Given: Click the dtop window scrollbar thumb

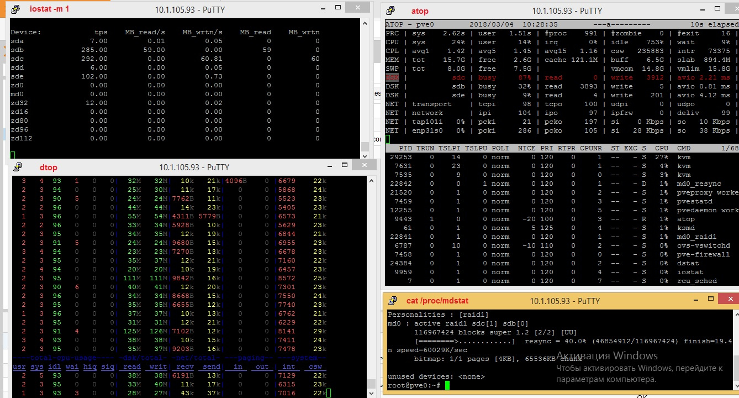Looking at the screenshot, I should pyautogui.click(x=372, y=384).
